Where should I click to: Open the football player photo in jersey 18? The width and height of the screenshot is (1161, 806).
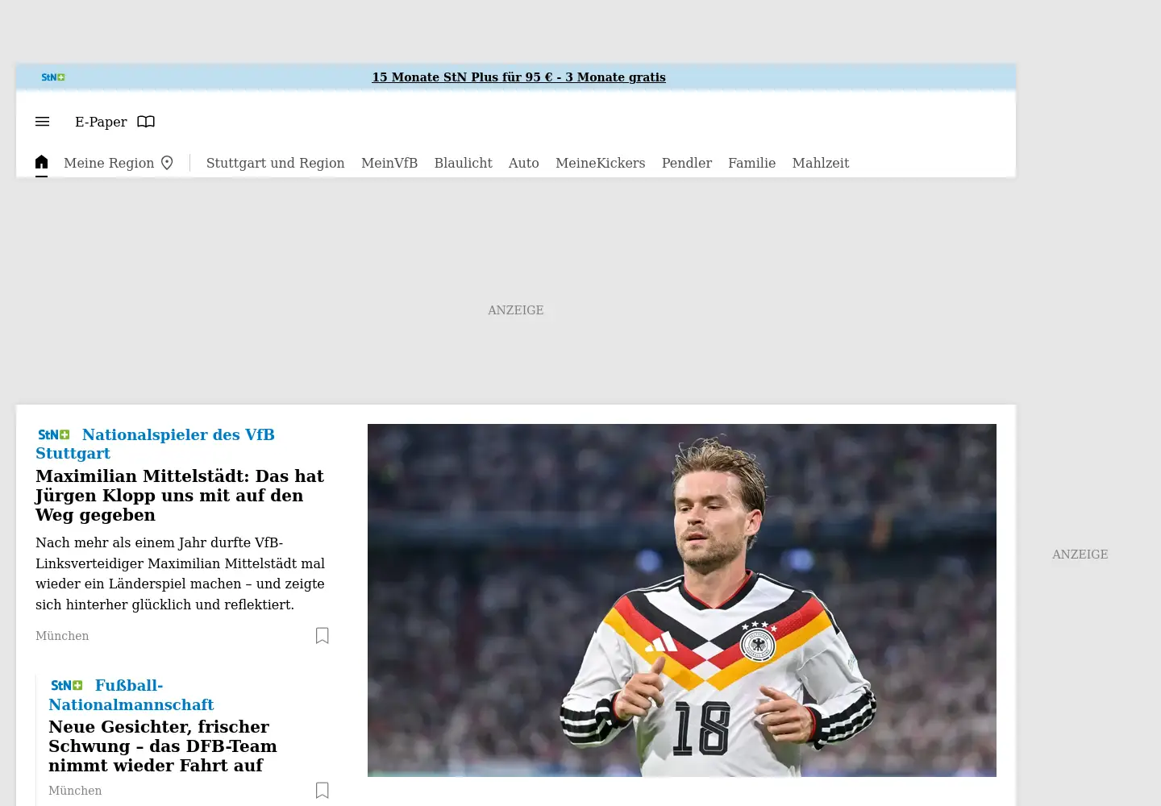tap(682, 600)
